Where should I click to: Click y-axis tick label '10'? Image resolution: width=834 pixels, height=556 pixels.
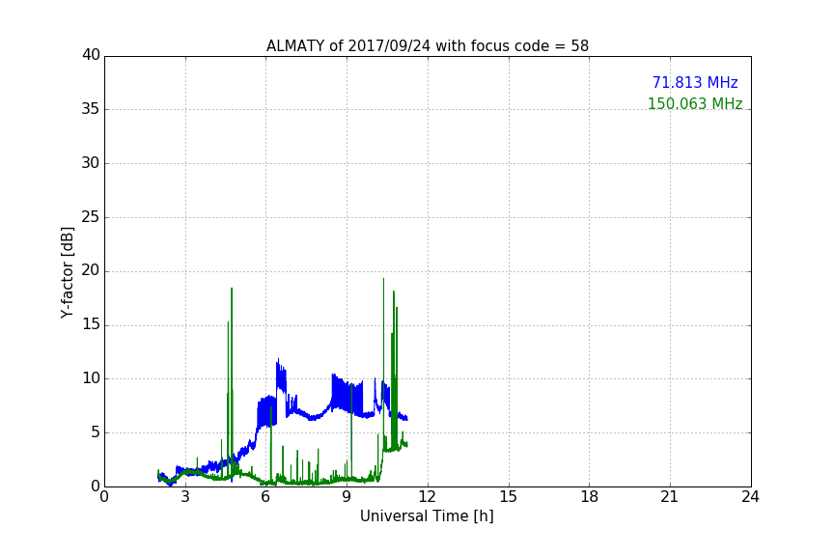click(x=91, y=378)
